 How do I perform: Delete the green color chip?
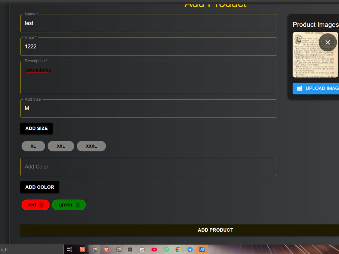(x=78, y=205)
